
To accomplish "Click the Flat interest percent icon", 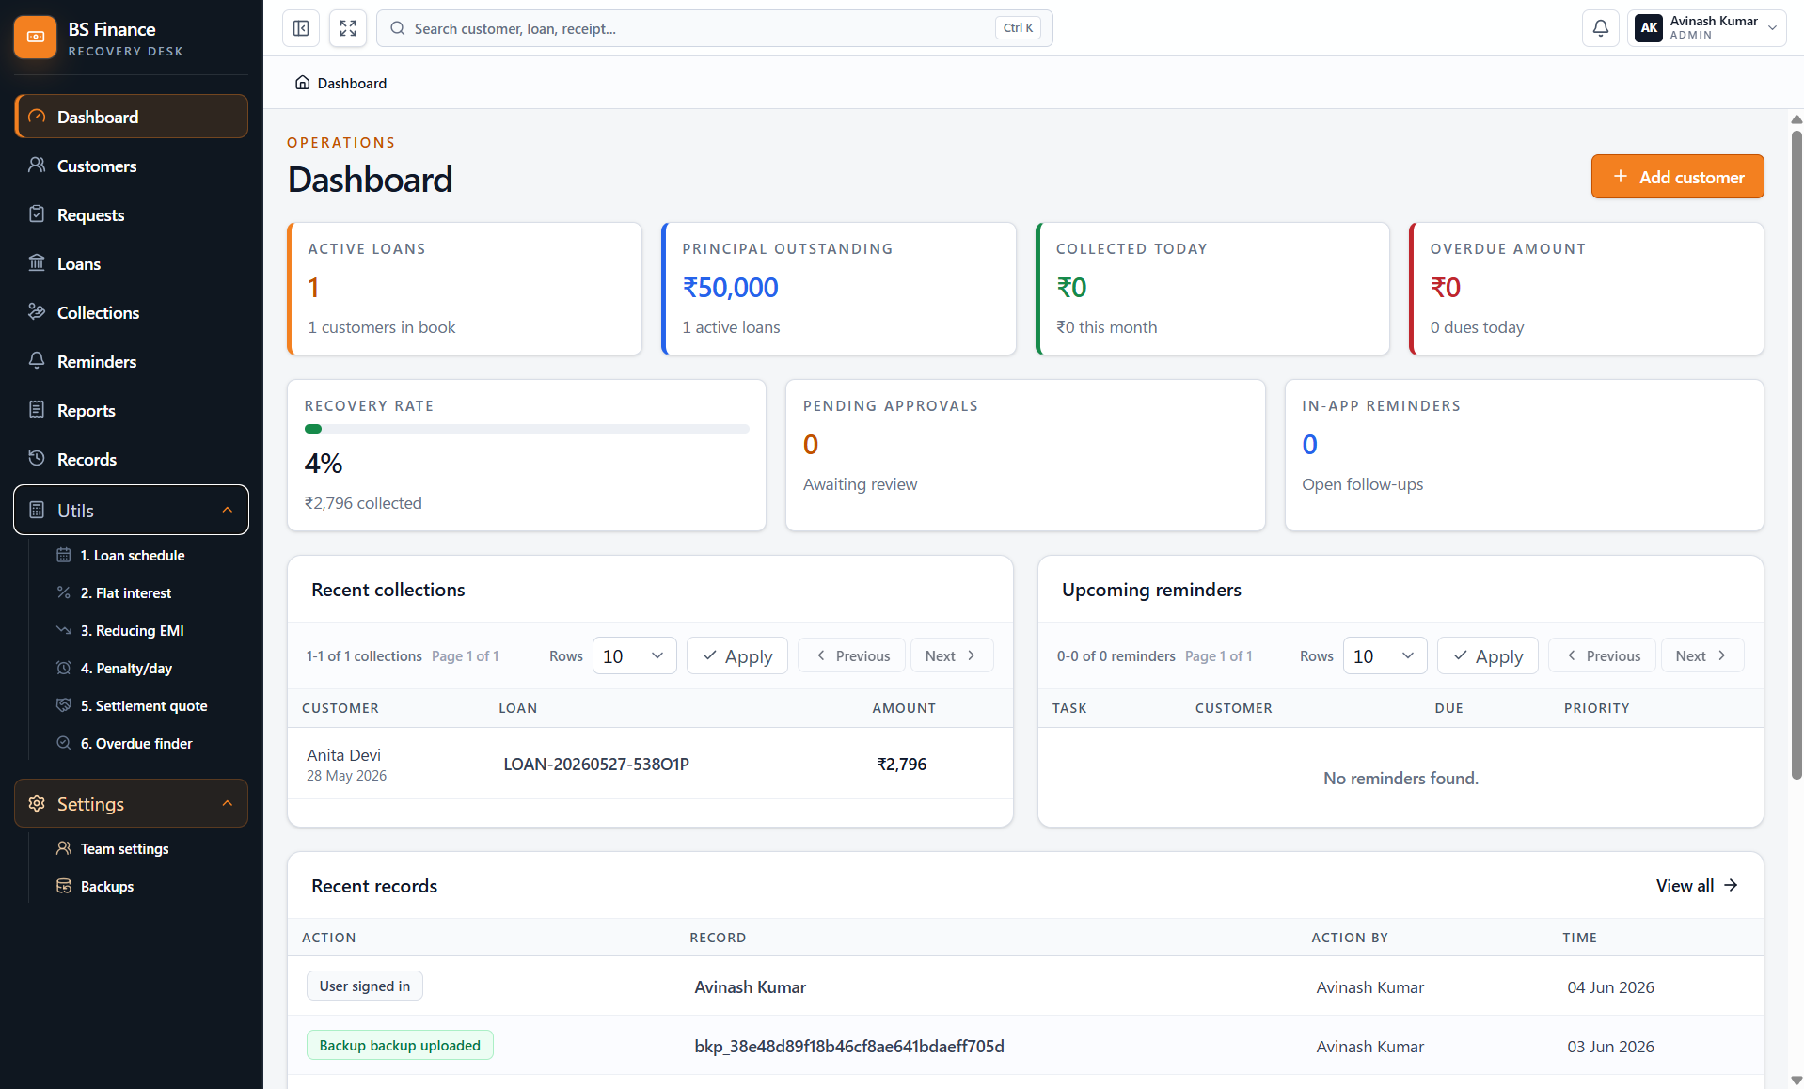I will (64, 592).
